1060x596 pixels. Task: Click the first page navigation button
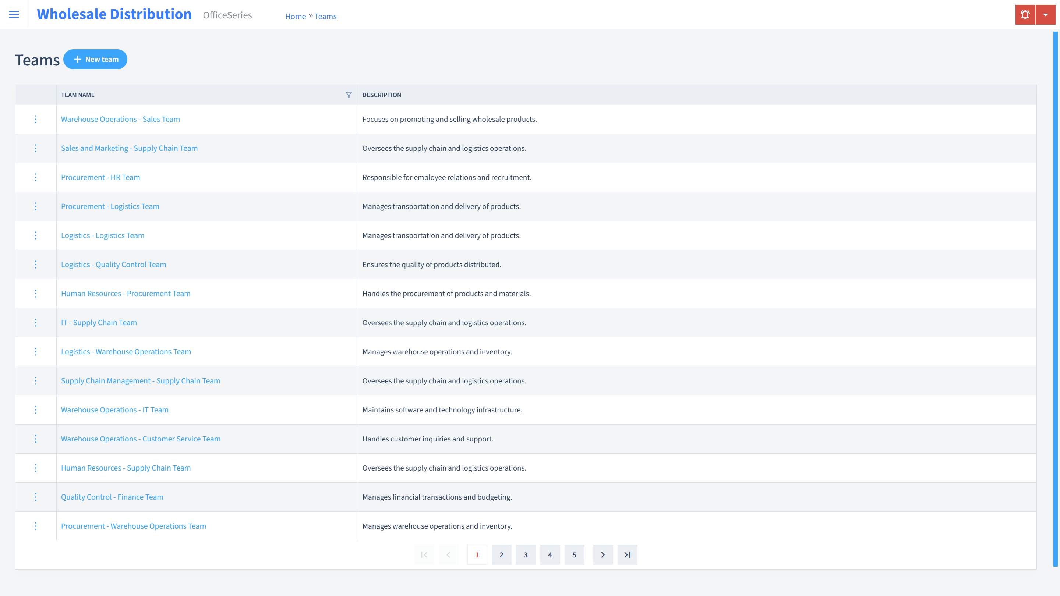click(424, 554)
